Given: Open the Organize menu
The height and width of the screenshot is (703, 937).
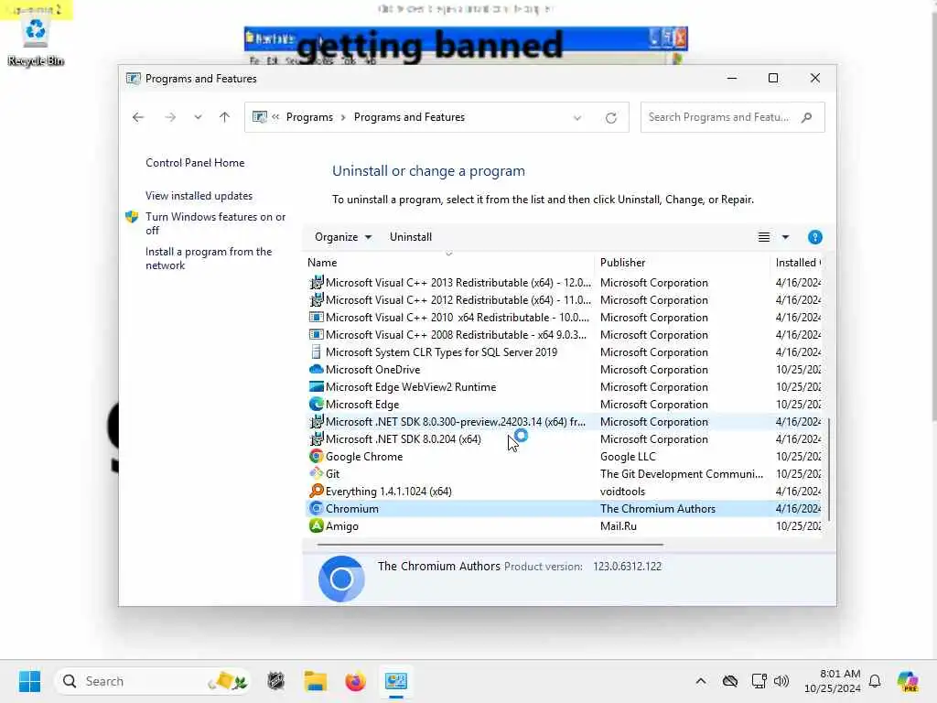Looking at the screenshot, I should coord(343,237).
